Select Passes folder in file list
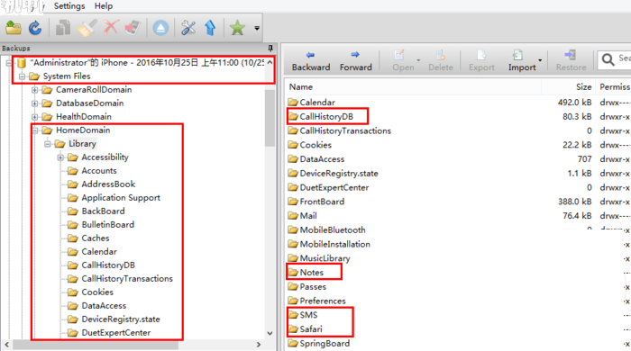Image resolution: width=631 pixels, height=351 pixels. 313,287
